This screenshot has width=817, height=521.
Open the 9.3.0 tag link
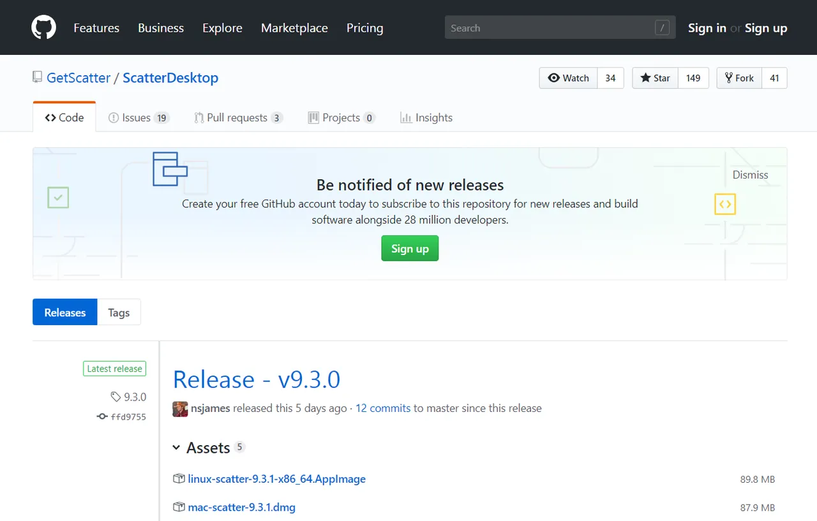point(135,397)
